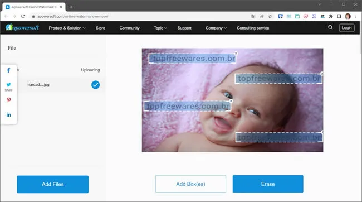
Task: Click the blue checkmark beside marcad...jpg
Action: tap(95, 85)
